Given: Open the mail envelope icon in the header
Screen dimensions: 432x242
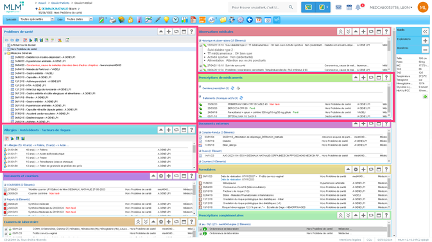Looking at the screenshot, I should coord(338,8).
